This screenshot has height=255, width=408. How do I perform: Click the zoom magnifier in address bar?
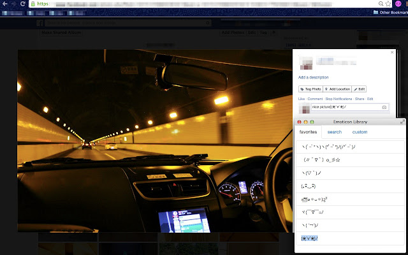381,4
